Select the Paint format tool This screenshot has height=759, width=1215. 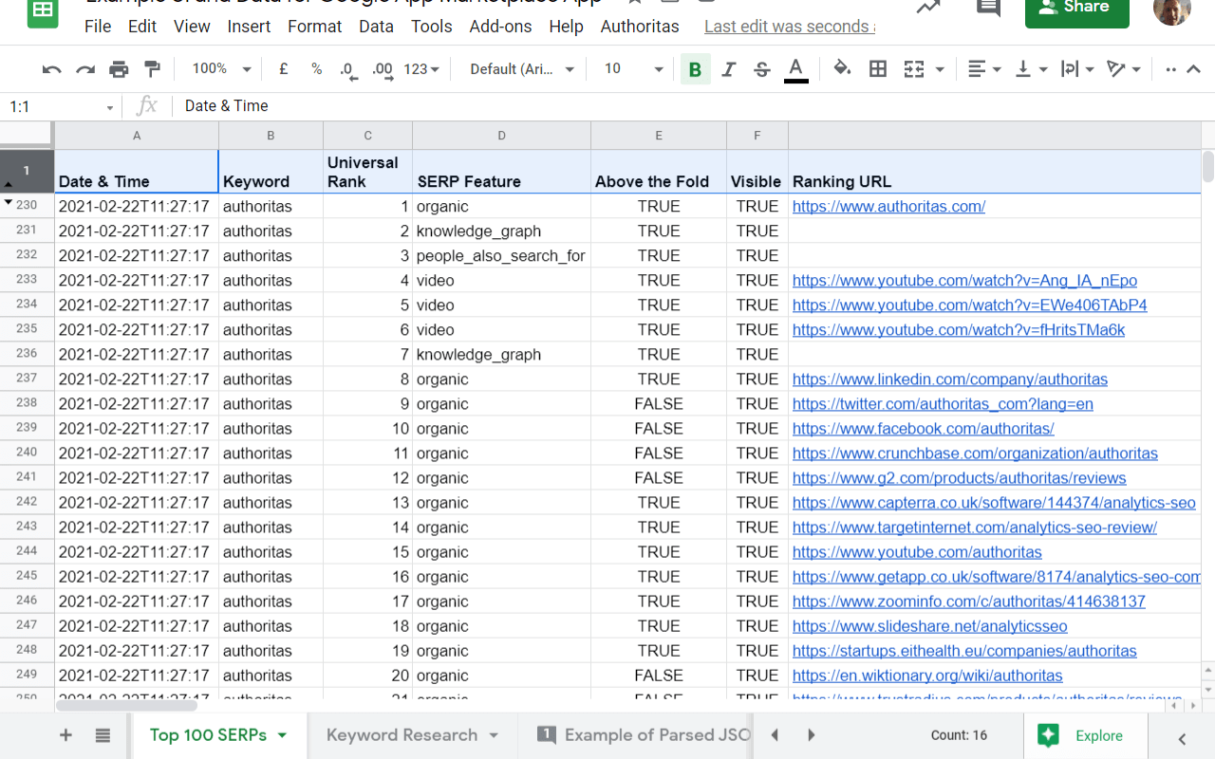(x=152, y=69)
